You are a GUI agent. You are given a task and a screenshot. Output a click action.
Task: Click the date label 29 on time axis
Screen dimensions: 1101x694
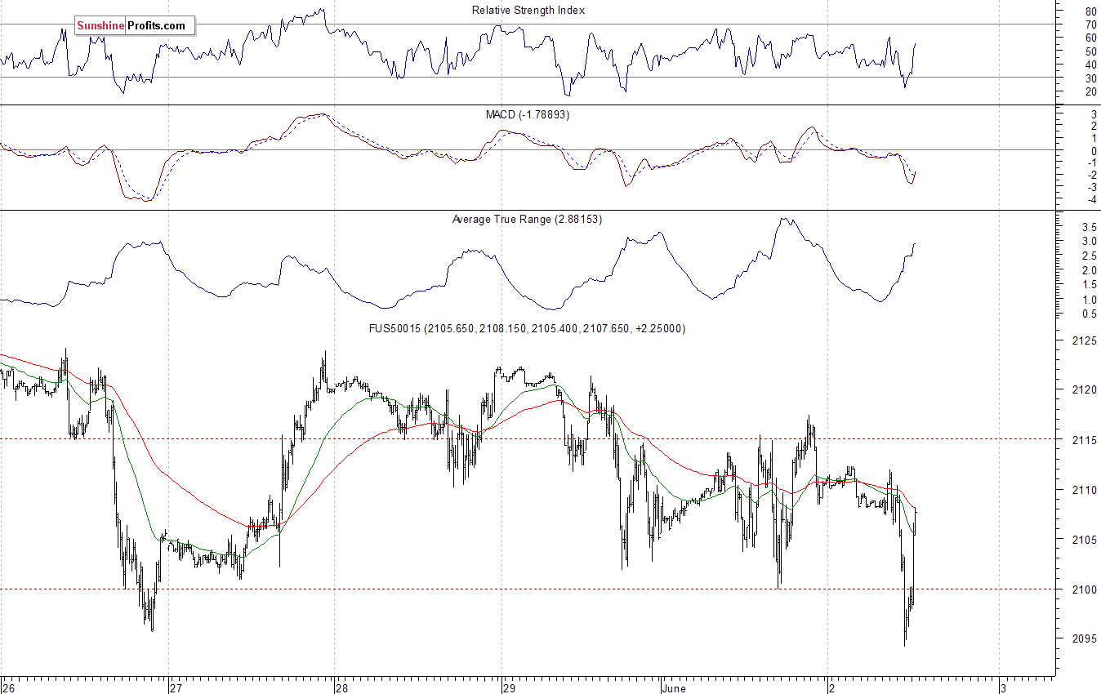click(x=508, y=687)
